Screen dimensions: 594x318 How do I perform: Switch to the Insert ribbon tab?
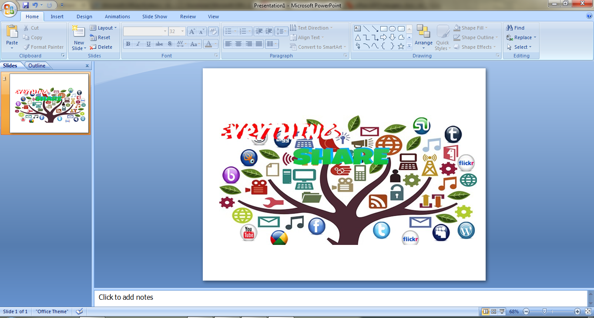[57, 17]
